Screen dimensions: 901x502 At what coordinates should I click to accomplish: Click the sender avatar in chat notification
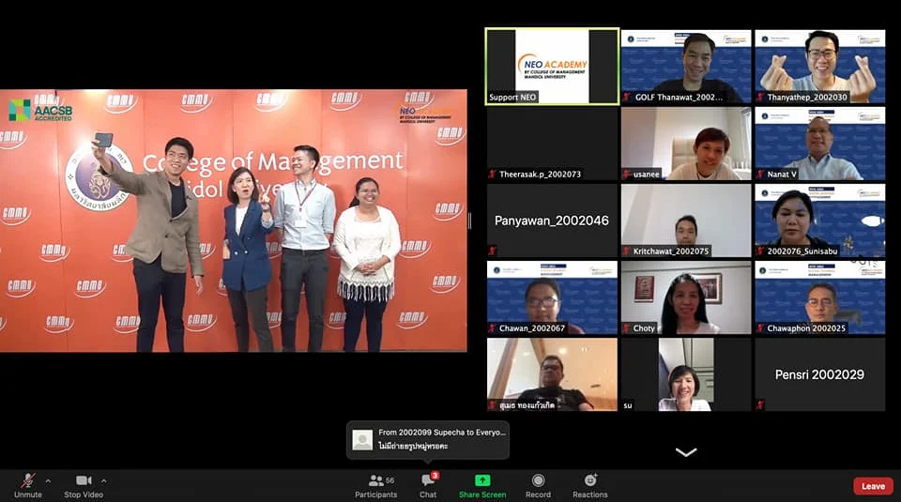pyautogui.click(x=362, y=440)
